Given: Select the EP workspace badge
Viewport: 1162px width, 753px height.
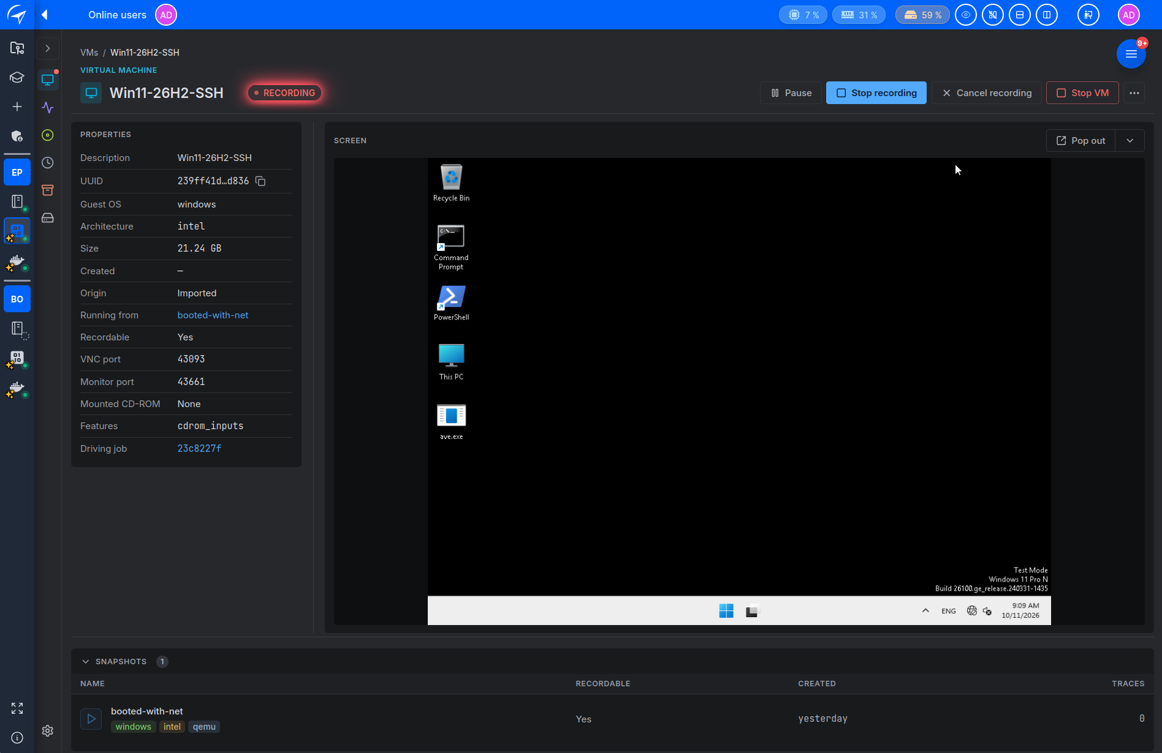Looking at the screenshot, I should (x=17, y=173).
